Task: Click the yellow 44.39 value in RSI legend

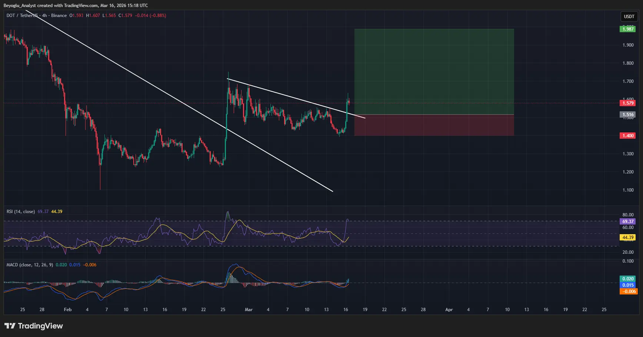Action: [57, 212]
